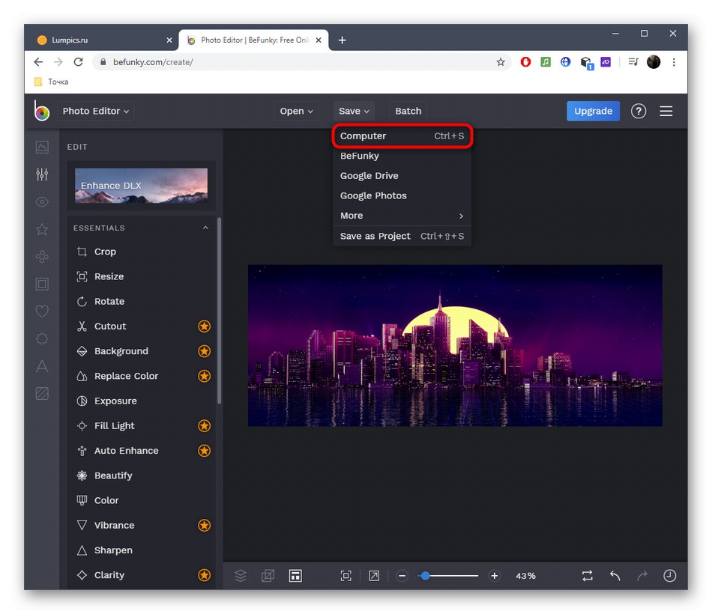Click the Enhance DLX thumbnail
This screenshot has width=712, height=614.
[x=141, y=185]
